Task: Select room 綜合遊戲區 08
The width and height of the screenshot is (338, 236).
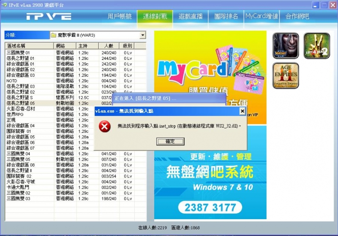Action: pyautogui.click(x=76, y=165)
